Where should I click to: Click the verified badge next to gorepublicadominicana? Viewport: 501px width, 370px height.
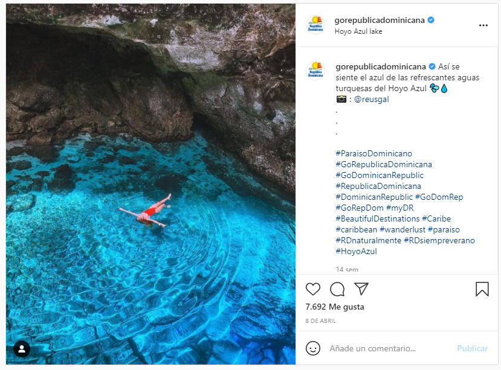(x=430, y=19)
